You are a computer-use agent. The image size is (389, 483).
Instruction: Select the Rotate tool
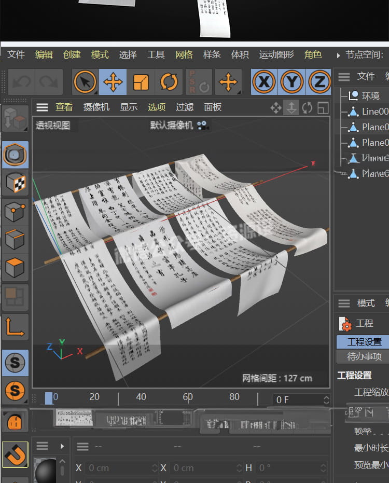(169, 82)
